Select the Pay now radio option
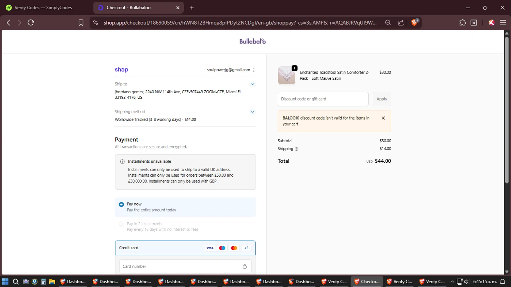 121,205
